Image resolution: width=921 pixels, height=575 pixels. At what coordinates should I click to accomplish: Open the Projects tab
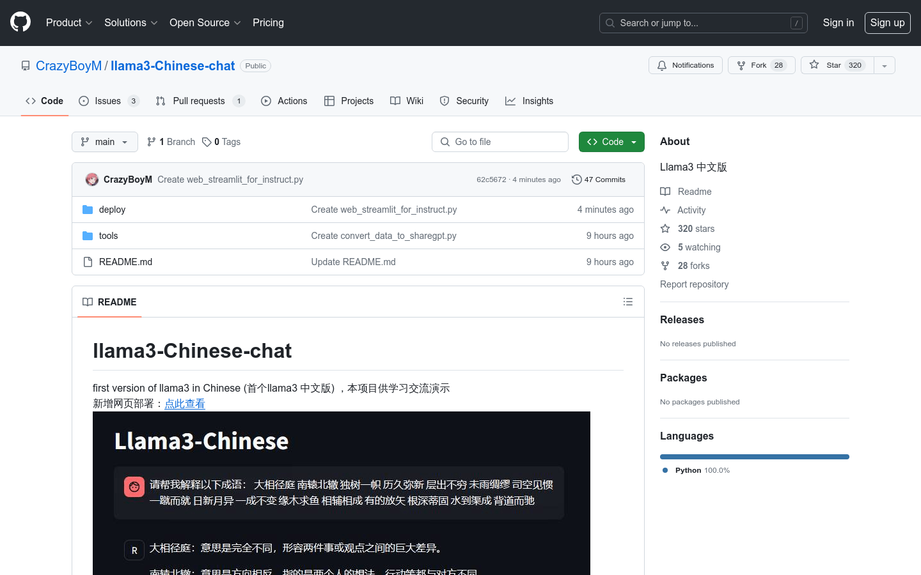[x=349, y=101]
